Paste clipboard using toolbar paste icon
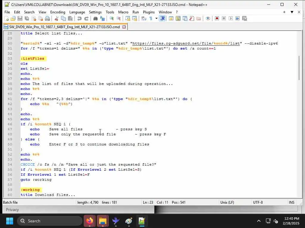The height and width of the screenshot is (228, 305). [70, 19]
